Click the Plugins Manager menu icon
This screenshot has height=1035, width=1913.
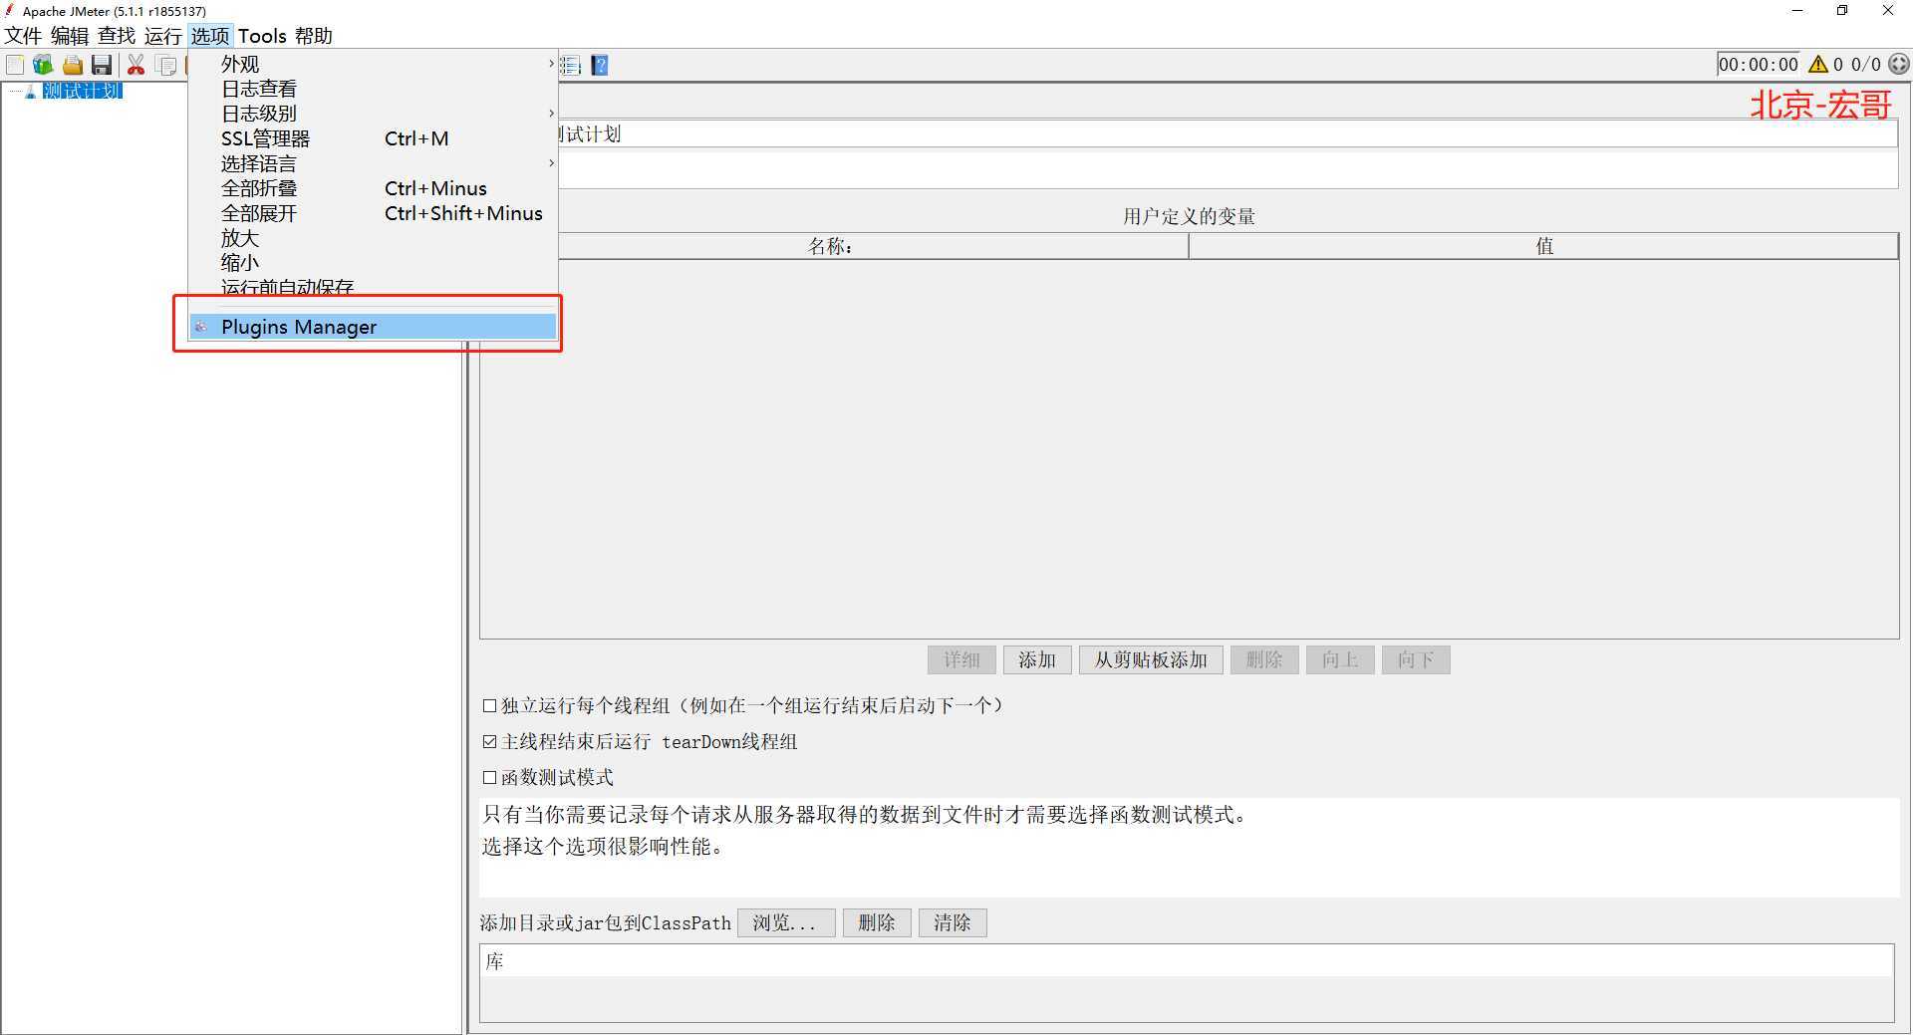(x=201, y=327)
